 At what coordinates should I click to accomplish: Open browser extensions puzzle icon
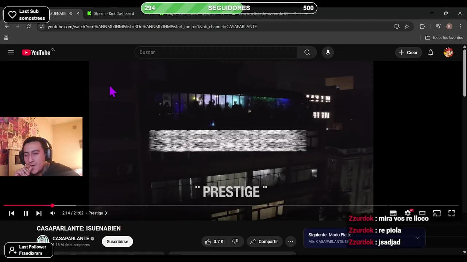coord(422,27)
